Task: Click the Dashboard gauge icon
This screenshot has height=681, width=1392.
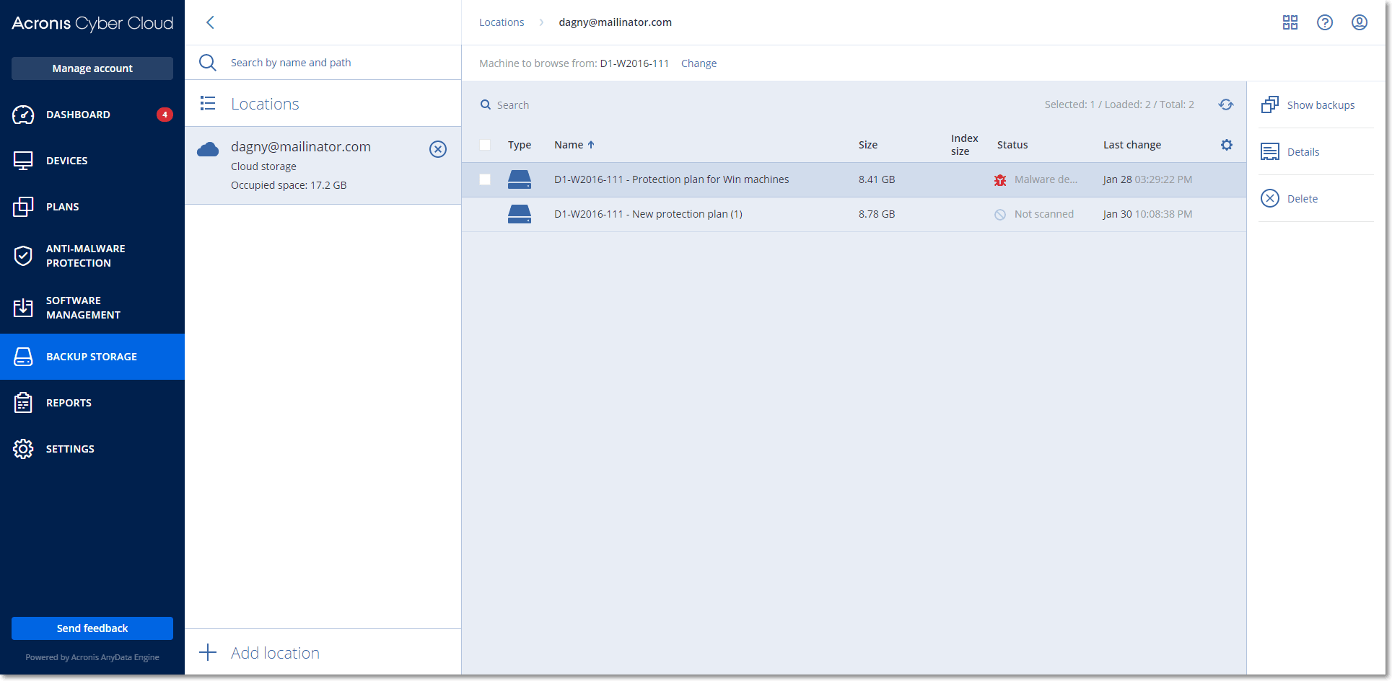Action: (23, 115)
